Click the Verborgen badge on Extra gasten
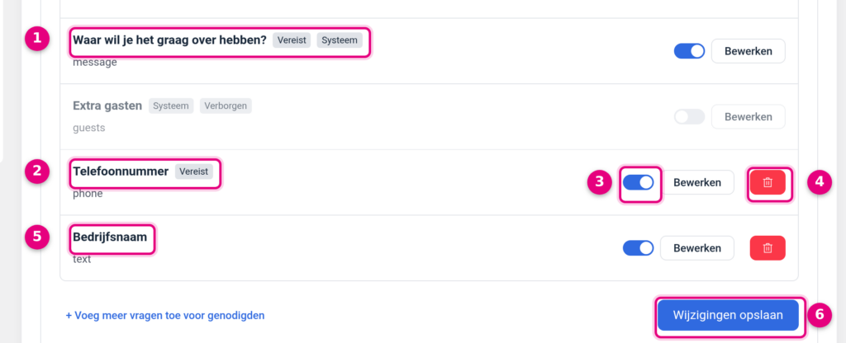Image resolution: width=846 pixels, height=343 pixels. [x=226, y=106]
